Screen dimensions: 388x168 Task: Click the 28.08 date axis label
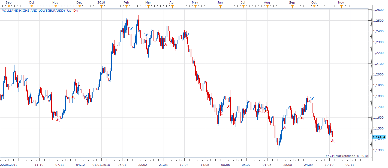click(288, 165)
